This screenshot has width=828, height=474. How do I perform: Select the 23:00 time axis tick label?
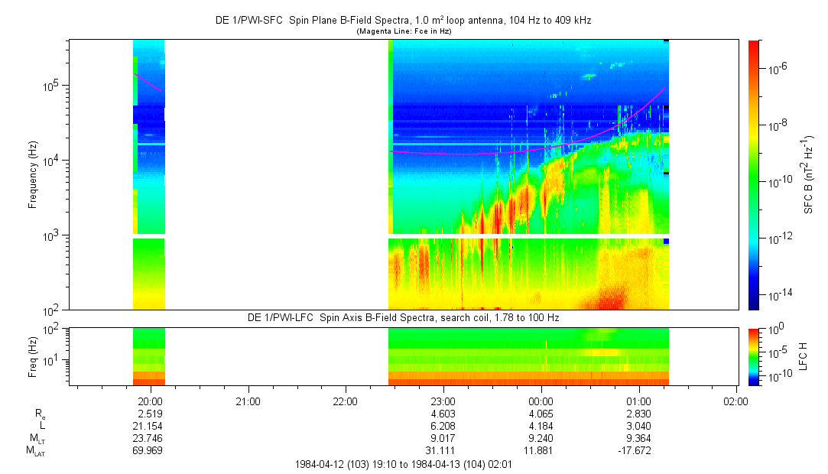443,401
